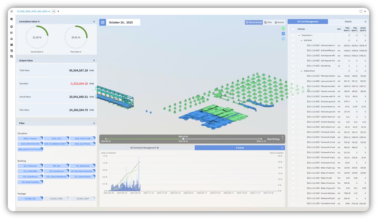Check the Dewatering row checkbox

coord(293,66)
